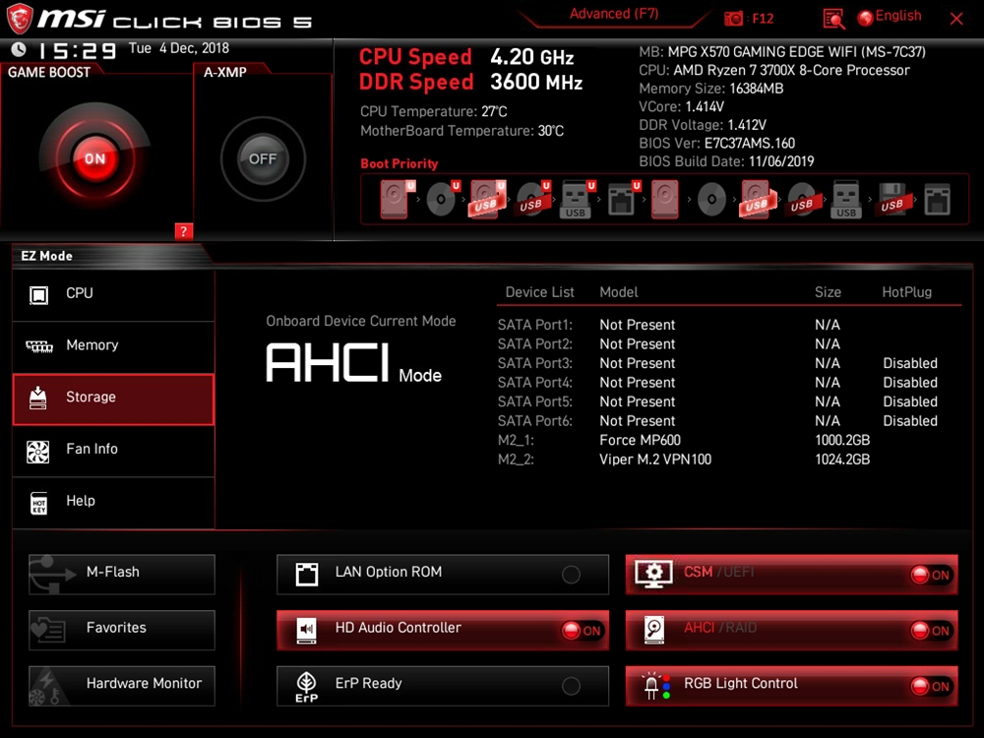Click the time display 15:29

click(78, 50)
